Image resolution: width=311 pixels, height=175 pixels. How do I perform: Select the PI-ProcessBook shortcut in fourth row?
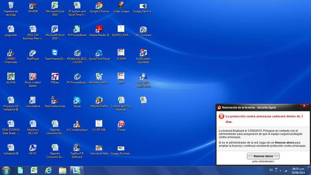point(77,78)
